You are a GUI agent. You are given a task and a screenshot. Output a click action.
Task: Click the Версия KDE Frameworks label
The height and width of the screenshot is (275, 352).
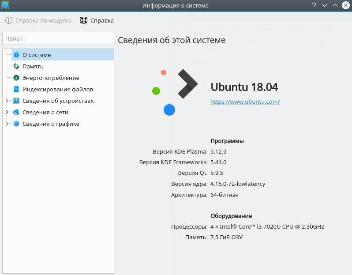[x=173, y=162]
